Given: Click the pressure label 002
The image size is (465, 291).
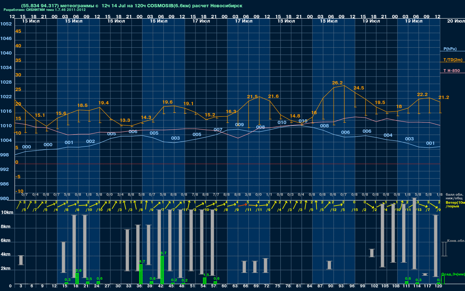Looking at the screenshot, I should 90,141.
